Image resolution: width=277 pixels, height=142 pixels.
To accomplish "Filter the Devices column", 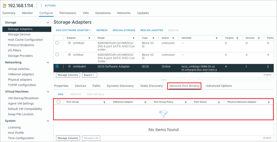I will tap(259, 38).
